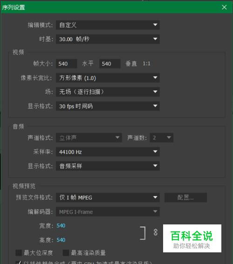Click the 视频预览 section heading
233x264 pixels.
(x=24, y=186)
